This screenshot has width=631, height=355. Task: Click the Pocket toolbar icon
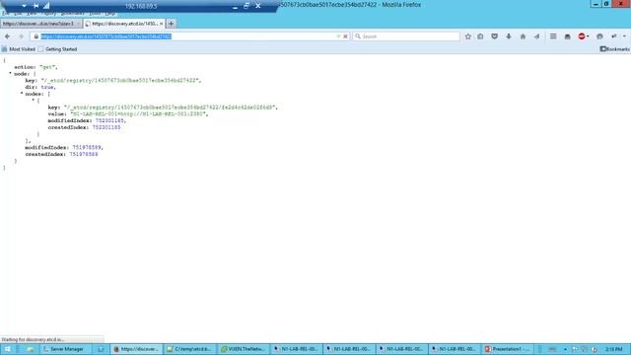click(494, 36)
